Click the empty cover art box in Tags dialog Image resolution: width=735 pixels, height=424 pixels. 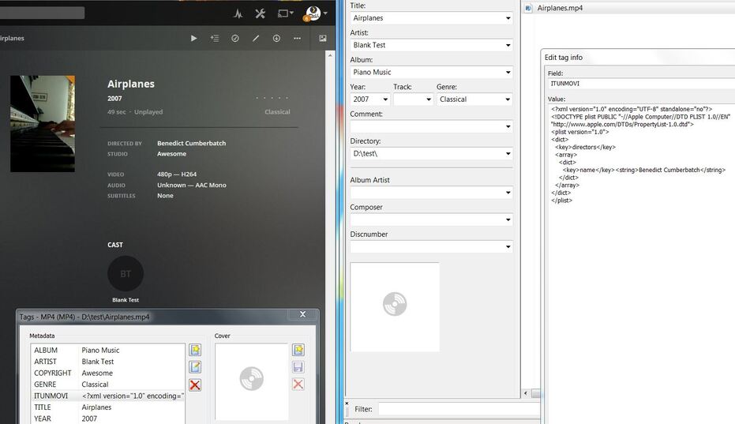pos(251,381)
